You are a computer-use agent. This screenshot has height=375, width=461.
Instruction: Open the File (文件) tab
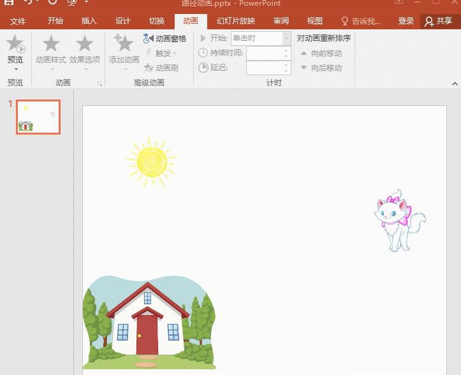18,21
